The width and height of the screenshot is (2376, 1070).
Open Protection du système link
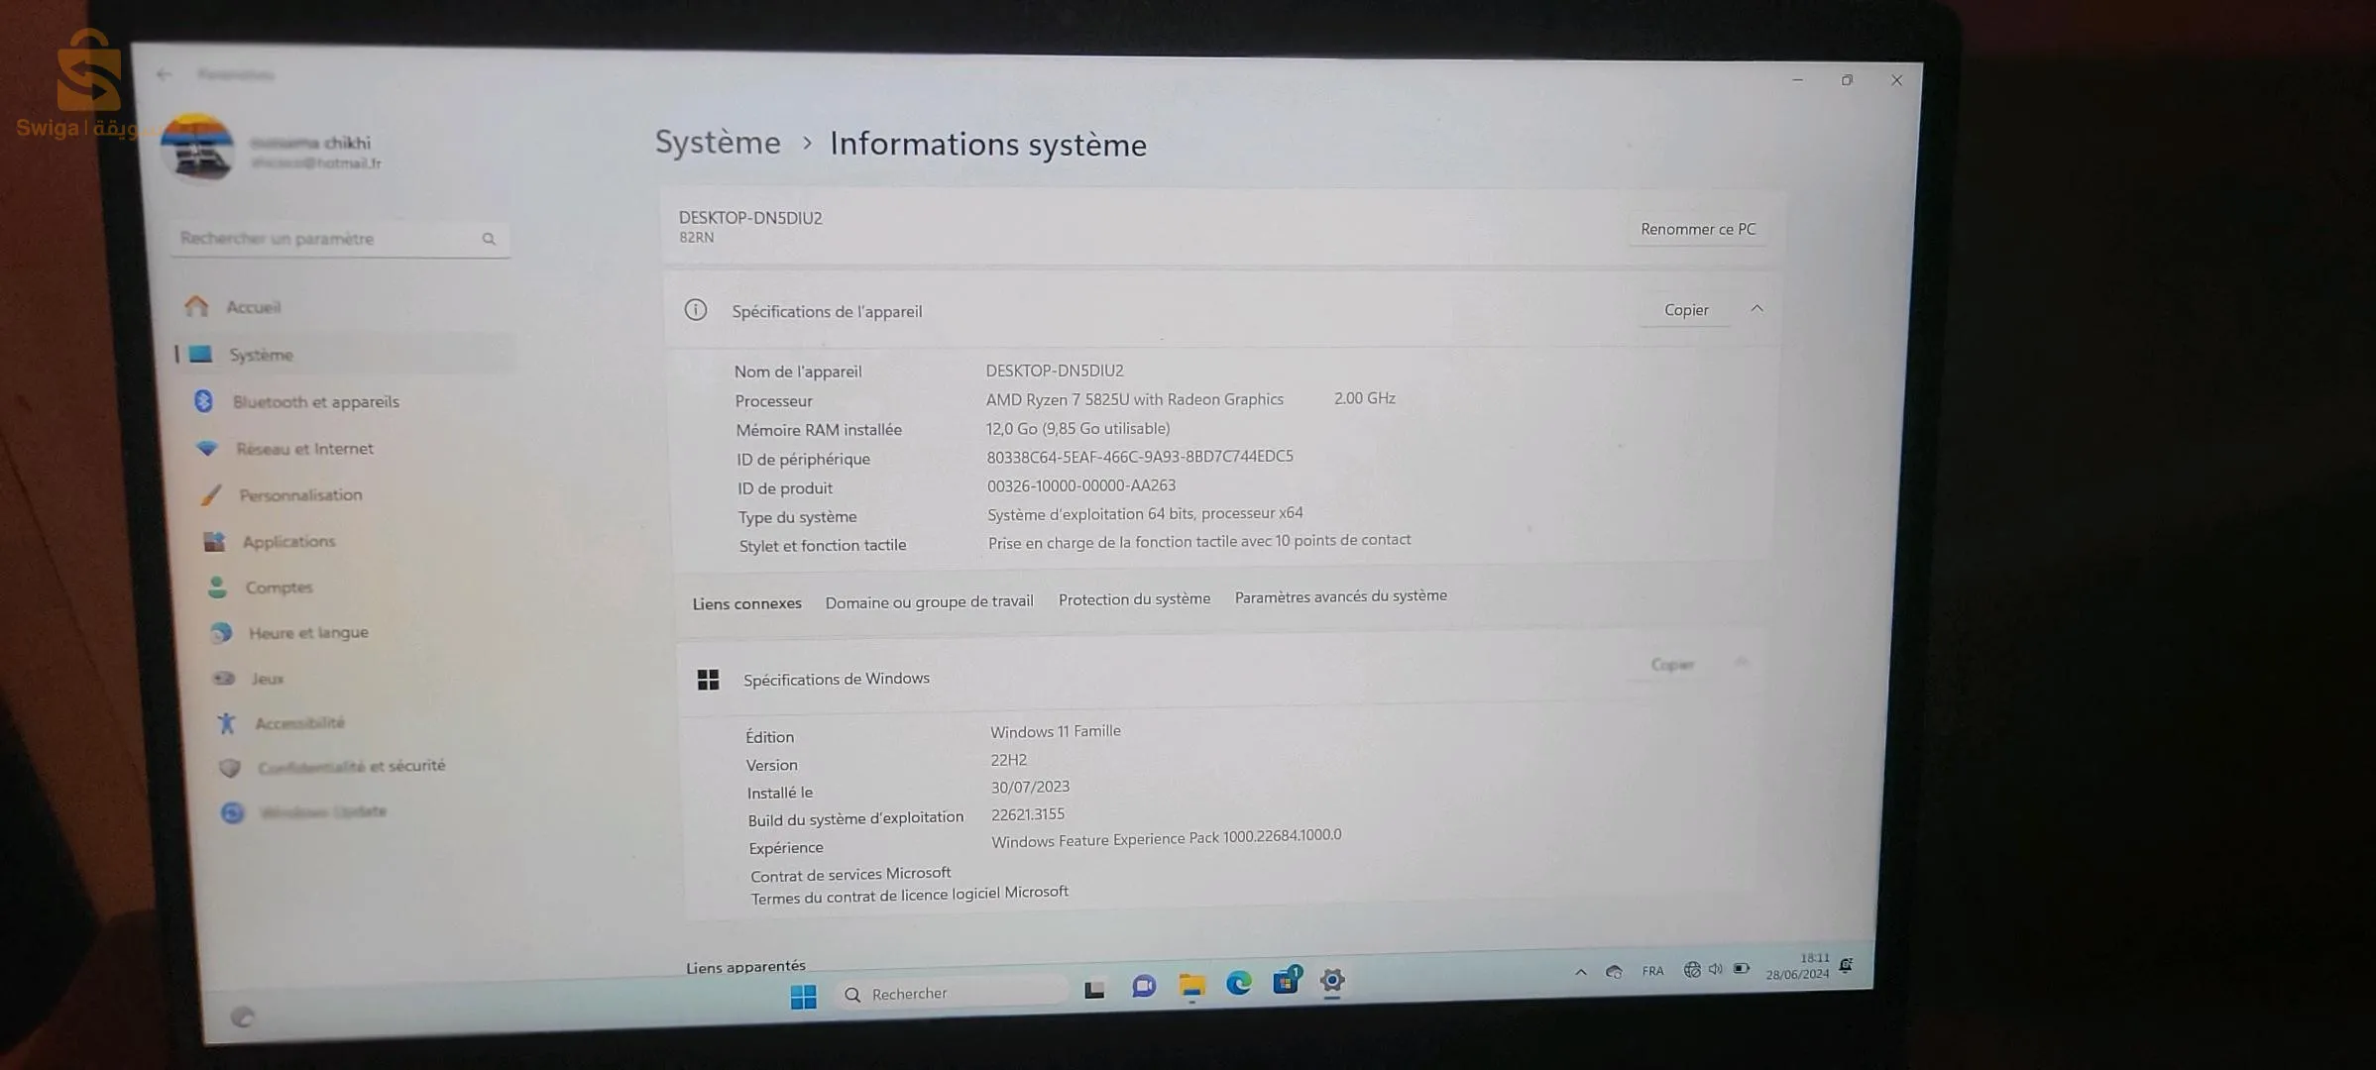pyautogui.click(x=1134, y=599)
